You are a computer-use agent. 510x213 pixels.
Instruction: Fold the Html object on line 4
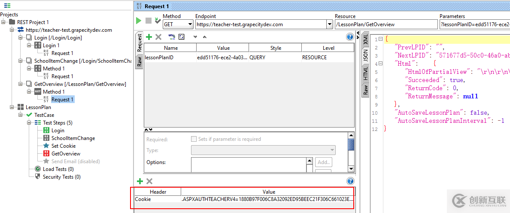(380, 64)
